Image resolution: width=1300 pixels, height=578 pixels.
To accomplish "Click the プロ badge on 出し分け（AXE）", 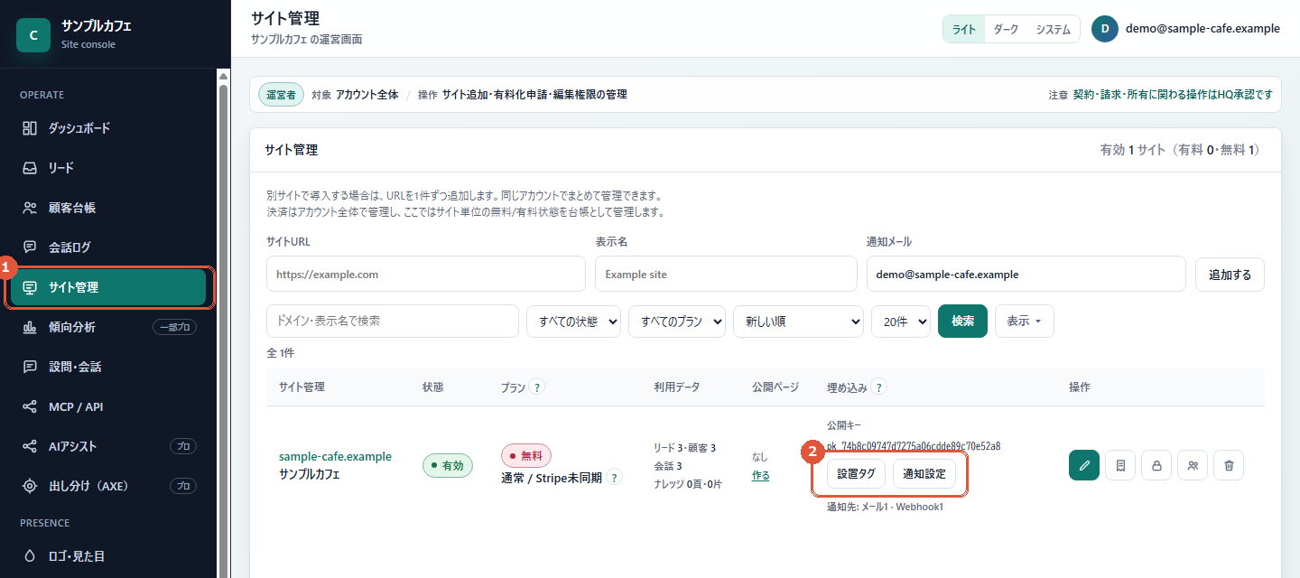I will click(x=183, y=486).
